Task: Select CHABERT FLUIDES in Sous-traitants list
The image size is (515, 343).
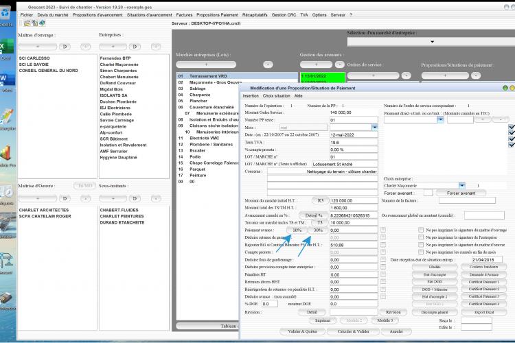Action: (x=119, y=210)
